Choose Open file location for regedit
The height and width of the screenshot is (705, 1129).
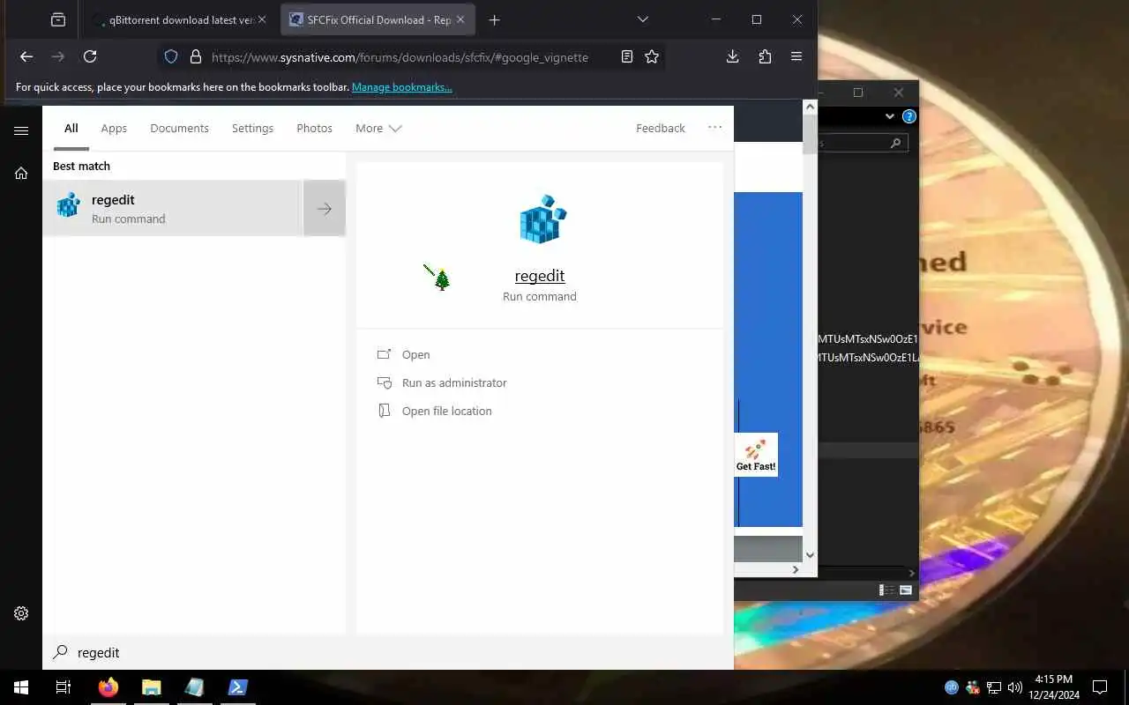pos(447,411)
